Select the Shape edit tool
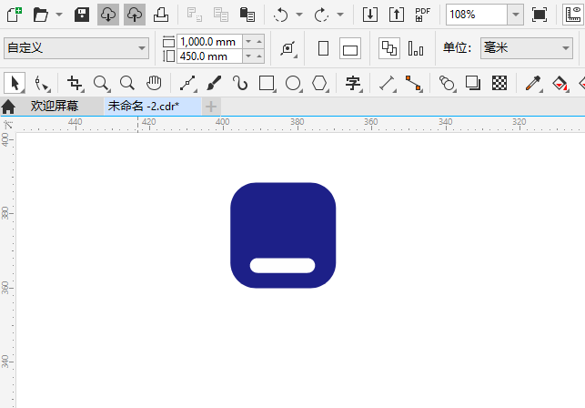Image resolution: width=585 pixels, height=408 pixels. click(42, 83)
